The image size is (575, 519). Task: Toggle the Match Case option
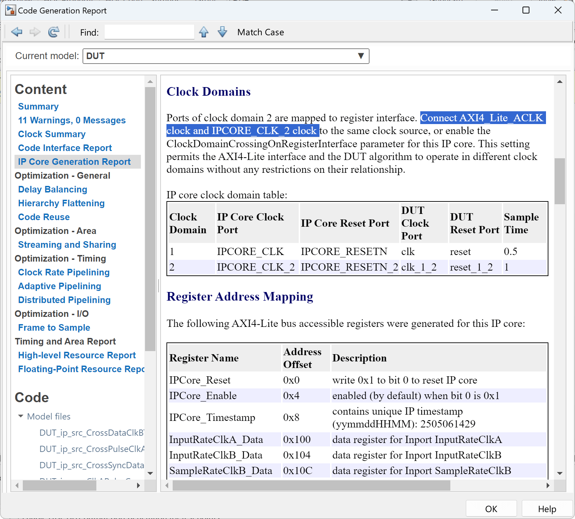260,32
